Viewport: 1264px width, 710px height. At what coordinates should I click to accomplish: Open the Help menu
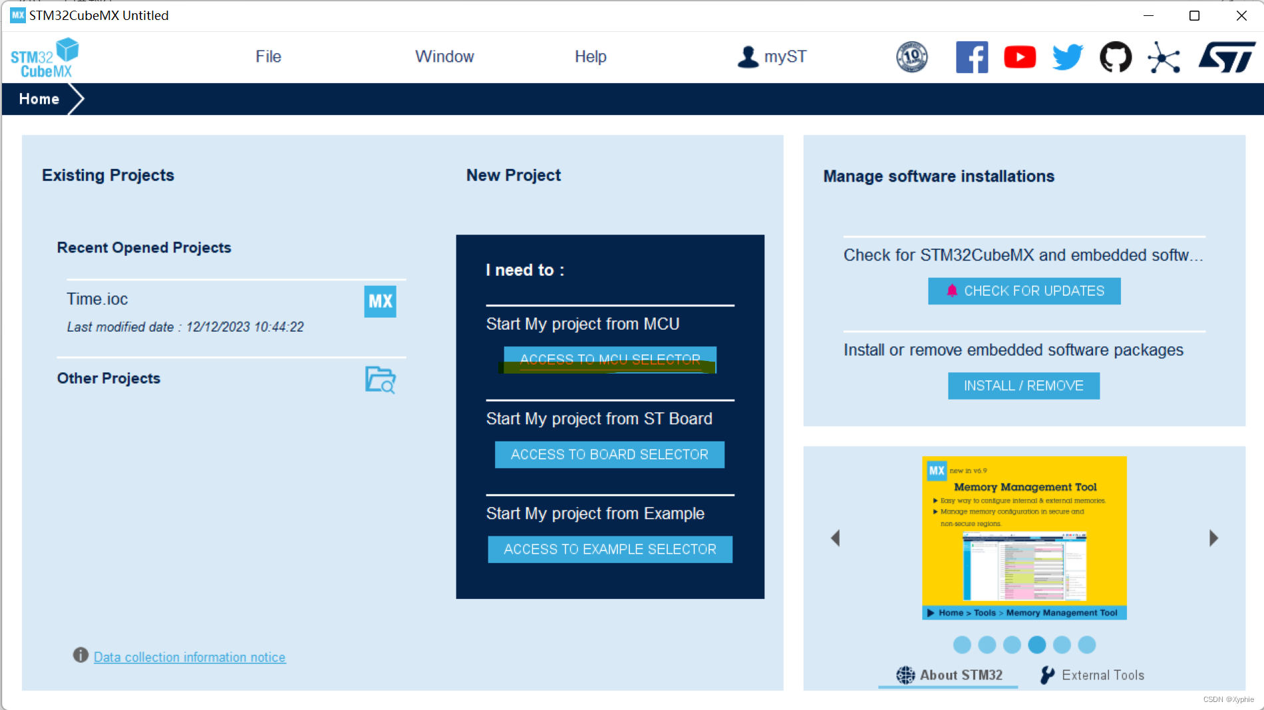[590, 57]
